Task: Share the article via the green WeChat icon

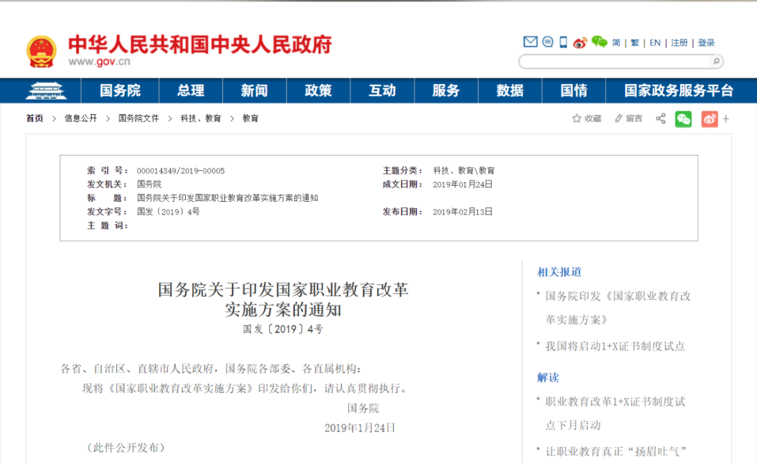Action: click(x=683, y=118)
